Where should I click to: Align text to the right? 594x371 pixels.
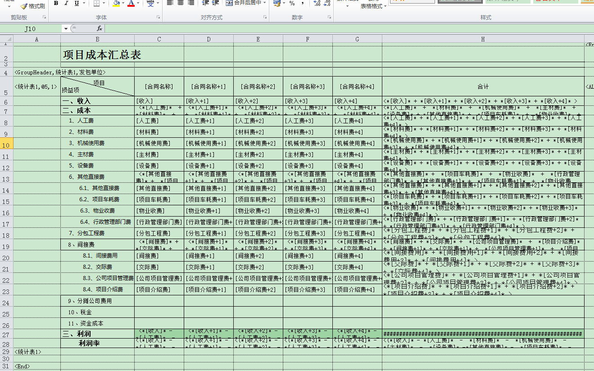(x=191, y=4)
